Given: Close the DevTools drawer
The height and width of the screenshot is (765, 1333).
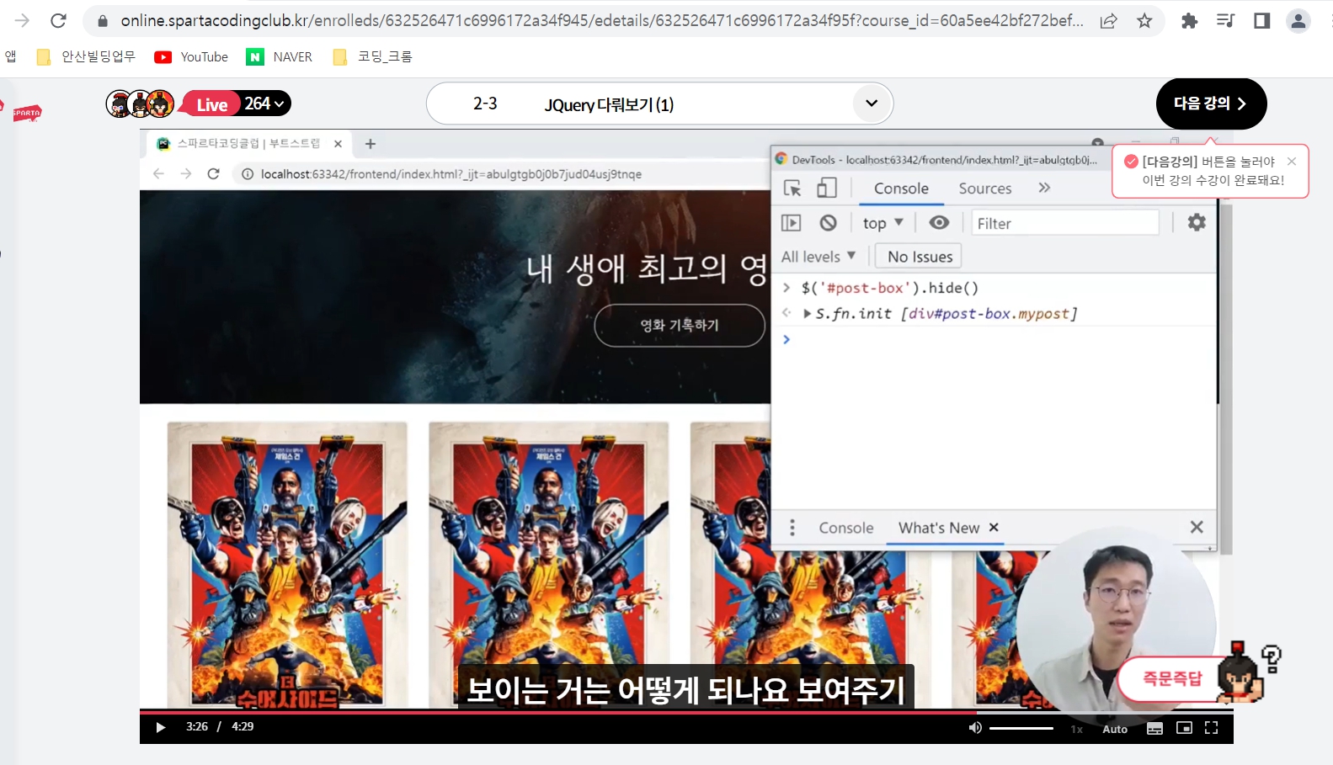Looking at the screenshot, I should 1197,527.
